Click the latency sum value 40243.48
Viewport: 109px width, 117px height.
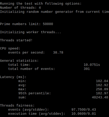[100, 97]
